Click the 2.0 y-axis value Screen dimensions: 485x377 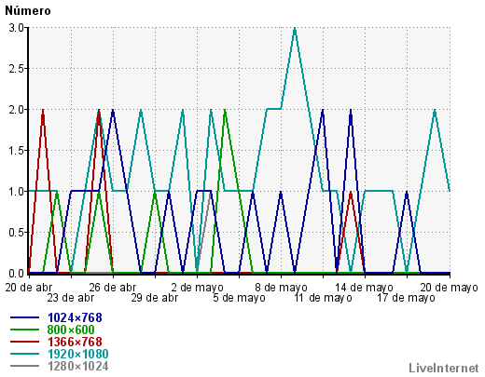(x=17, y=110)
